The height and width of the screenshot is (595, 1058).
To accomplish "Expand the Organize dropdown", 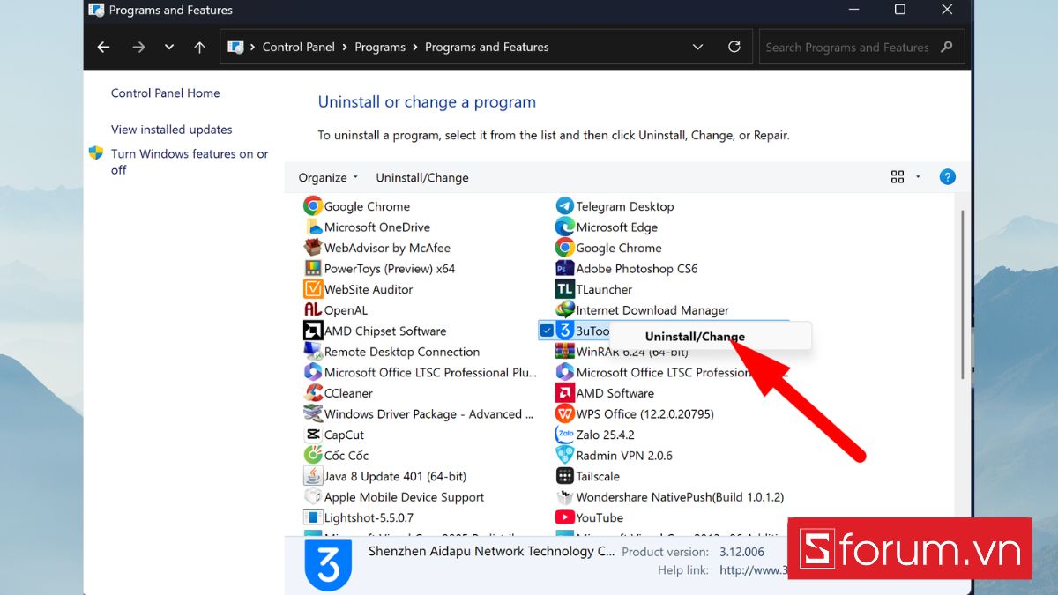I will click(329, 177).
